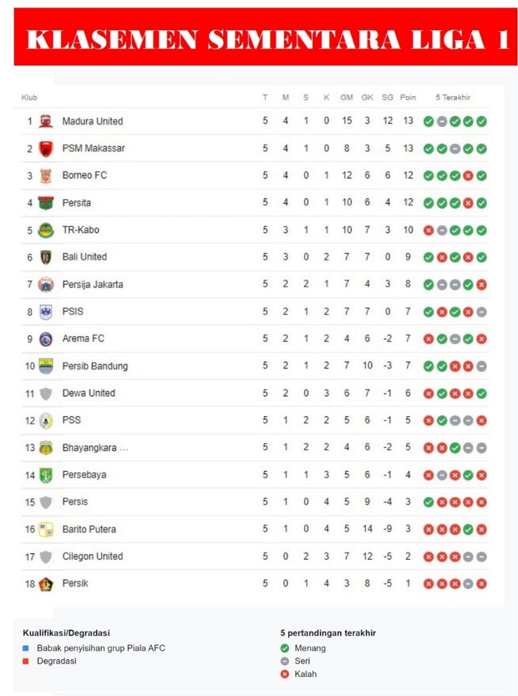Click the Persija Jakarta club badge

[x=45, y=285]
